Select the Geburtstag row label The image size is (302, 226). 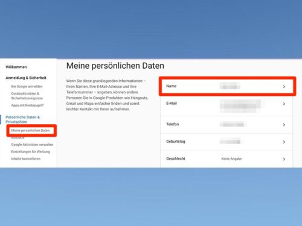(176, 142)
